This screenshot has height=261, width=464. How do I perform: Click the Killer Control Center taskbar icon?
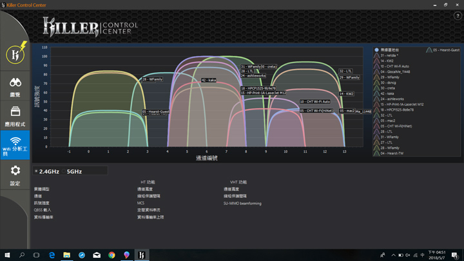pyautogui.click(x=142, y=255)
